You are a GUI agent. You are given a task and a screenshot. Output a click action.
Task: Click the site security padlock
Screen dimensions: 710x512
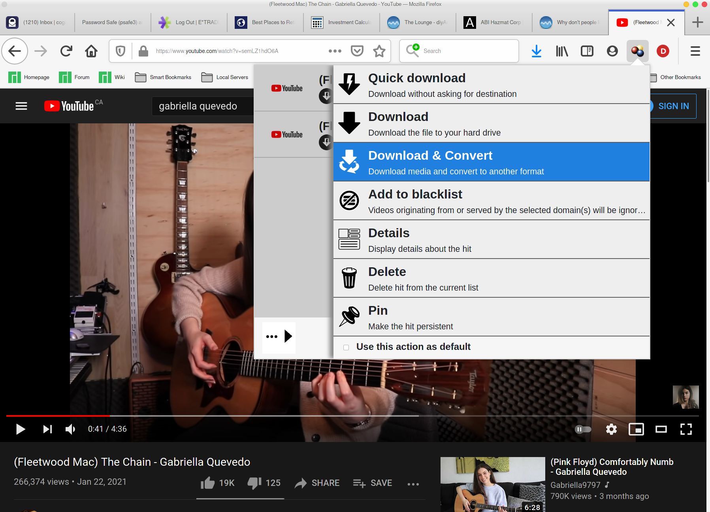click(x=143, y=51)
